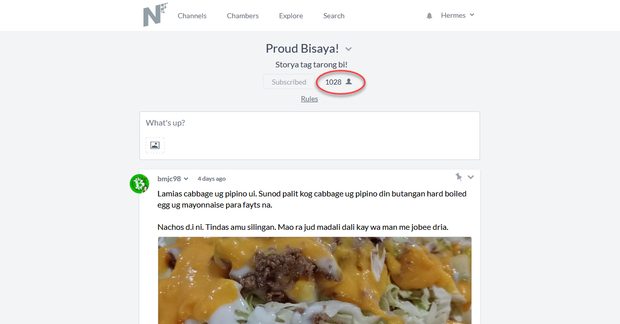Click into the "What's up?" text field
The width and height of the screenshot is (620, 324).
pos(309,123)
